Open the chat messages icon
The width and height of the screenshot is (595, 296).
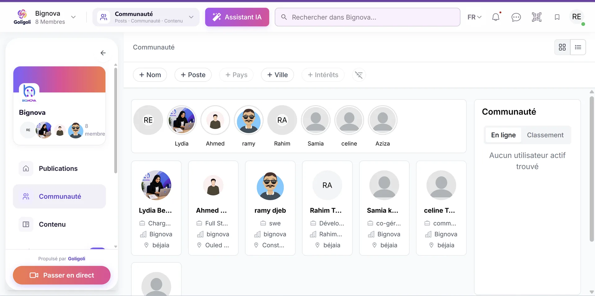pos(516,17)
